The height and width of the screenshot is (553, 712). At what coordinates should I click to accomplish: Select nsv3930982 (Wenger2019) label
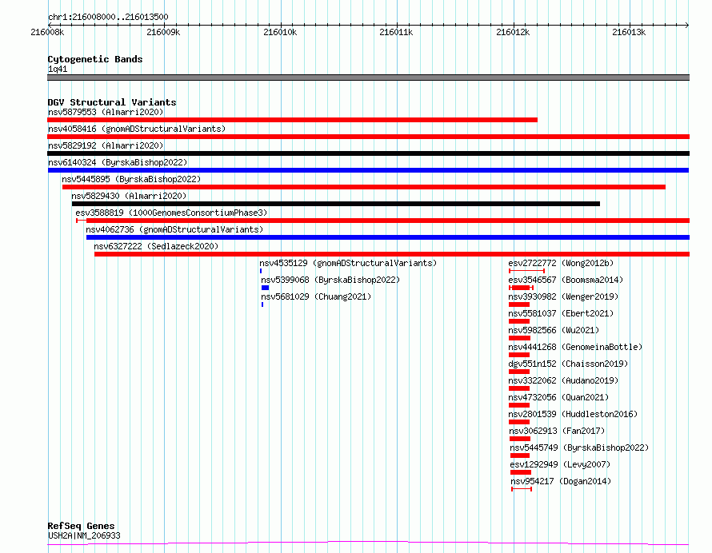tap(563, 296)
